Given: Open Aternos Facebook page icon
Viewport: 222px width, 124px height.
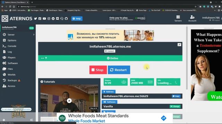Looking at the screenshot, I should point(40,19).
